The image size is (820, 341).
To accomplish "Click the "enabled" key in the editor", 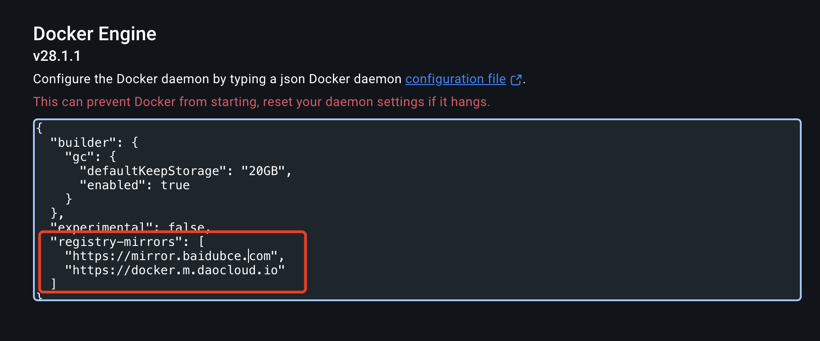I will coord(113,185).
